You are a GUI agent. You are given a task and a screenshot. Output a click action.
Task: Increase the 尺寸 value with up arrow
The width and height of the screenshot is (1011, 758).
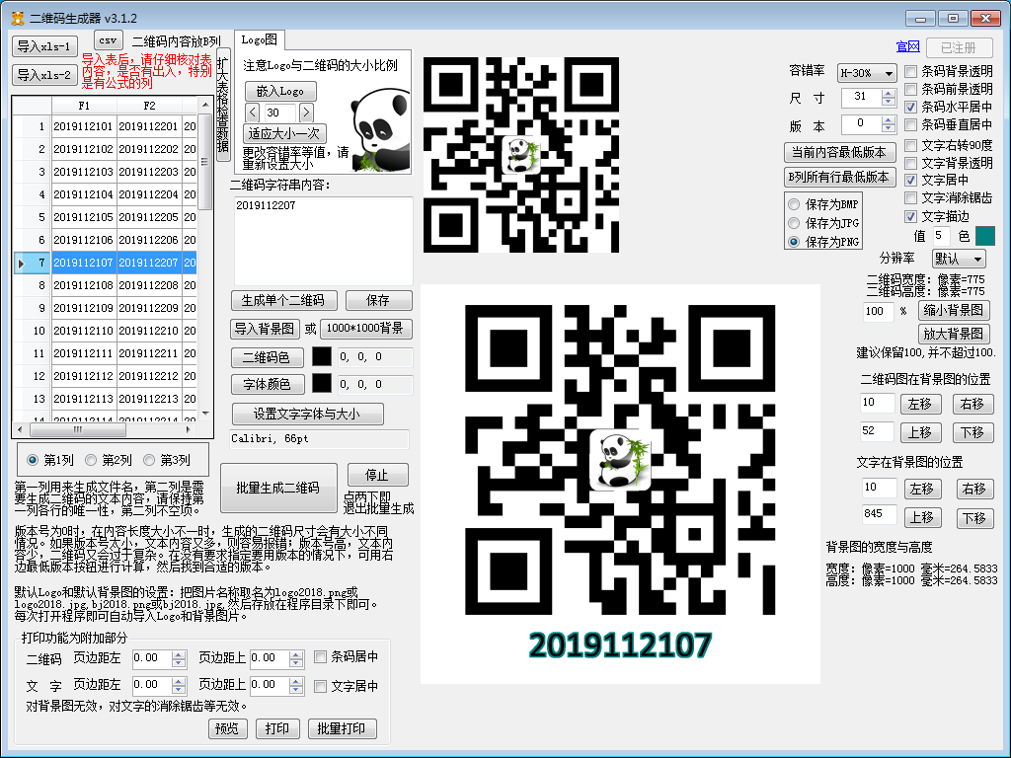(889, 94)
